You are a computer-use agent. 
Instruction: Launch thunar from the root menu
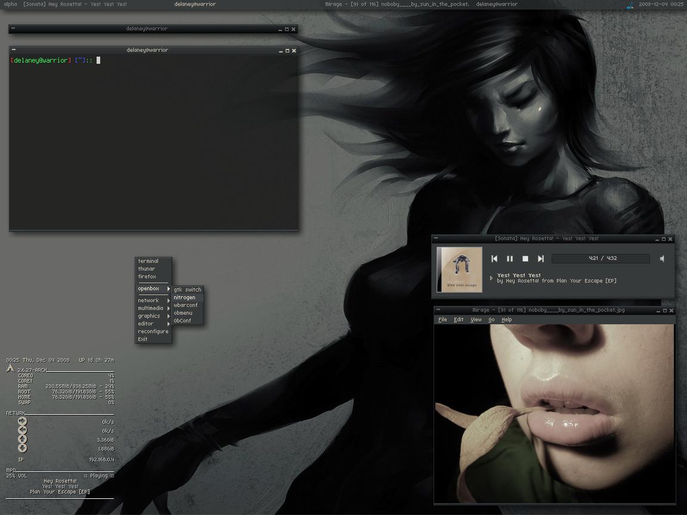tap(153, 269)
